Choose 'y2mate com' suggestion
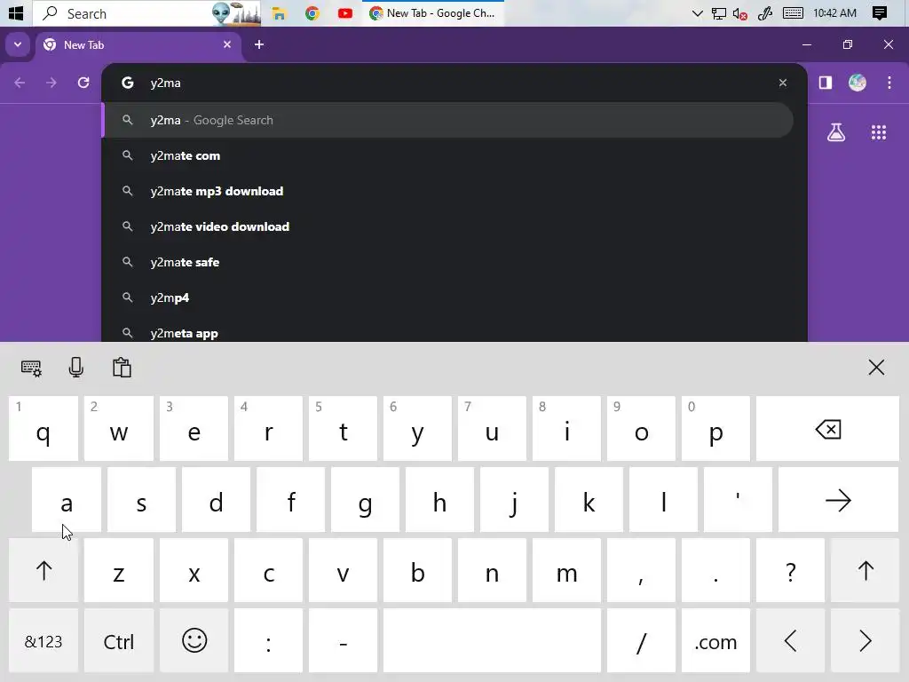909x682 pixels. (447, 155)
